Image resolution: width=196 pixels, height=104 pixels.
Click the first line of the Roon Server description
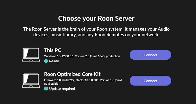pyautogui.click(x=96, y=29)
